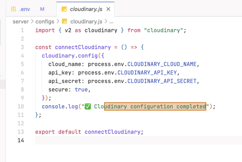This screenshot has height=162, width=242.
Task: Click line number 3 in the gutter
Action: coord(22,47)
